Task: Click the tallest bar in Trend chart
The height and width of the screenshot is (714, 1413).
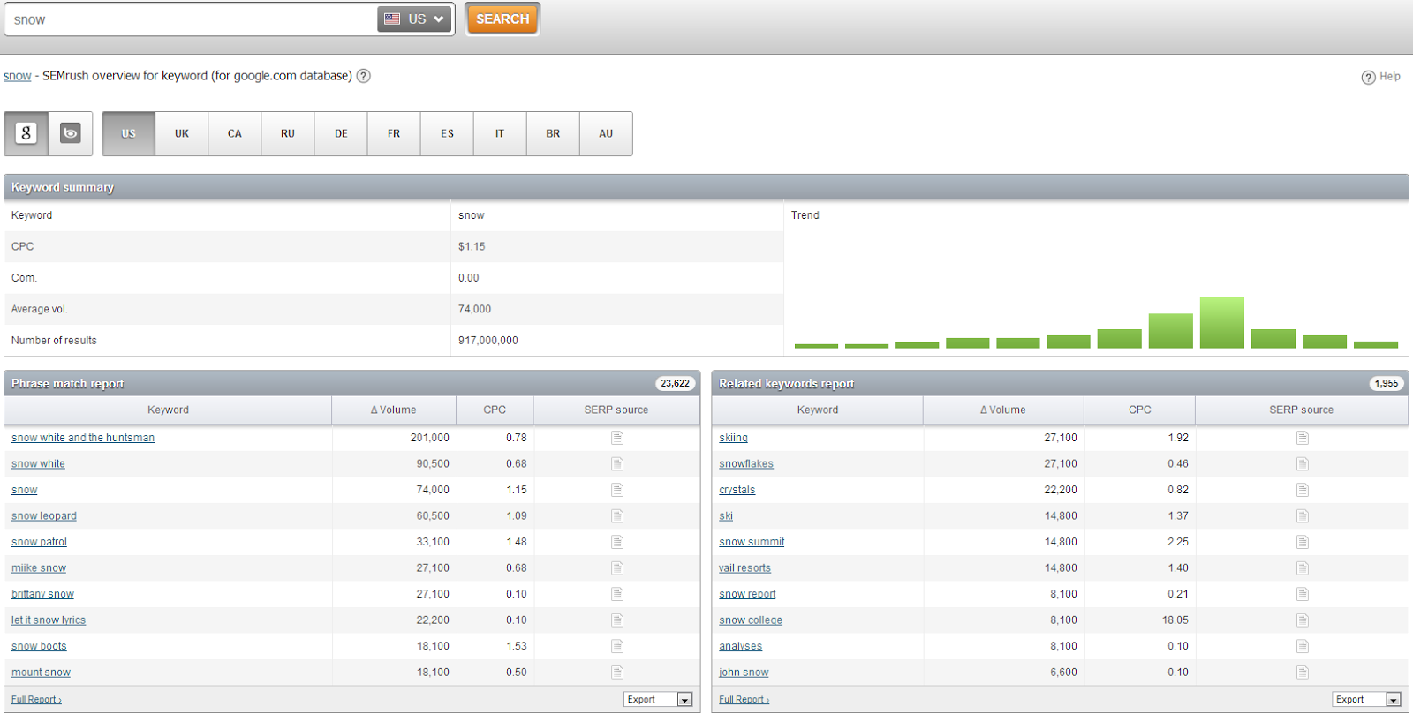Action: click(x=1222, y=322)
